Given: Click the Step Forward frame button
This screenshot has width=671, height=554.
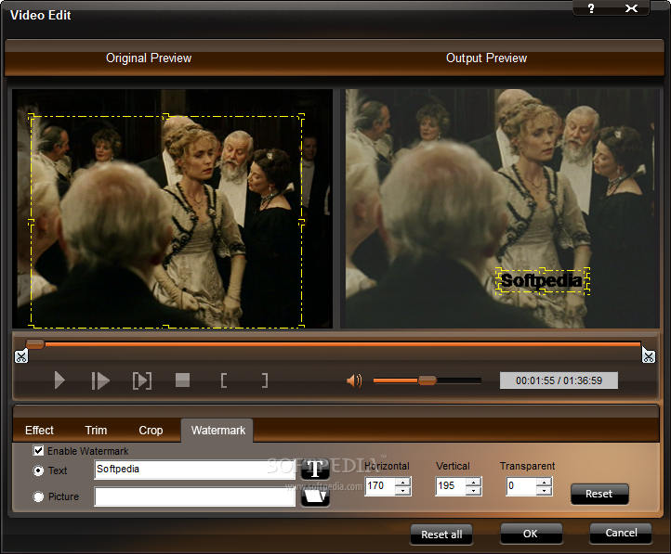Looking at the screenshot, I should 100,380.
